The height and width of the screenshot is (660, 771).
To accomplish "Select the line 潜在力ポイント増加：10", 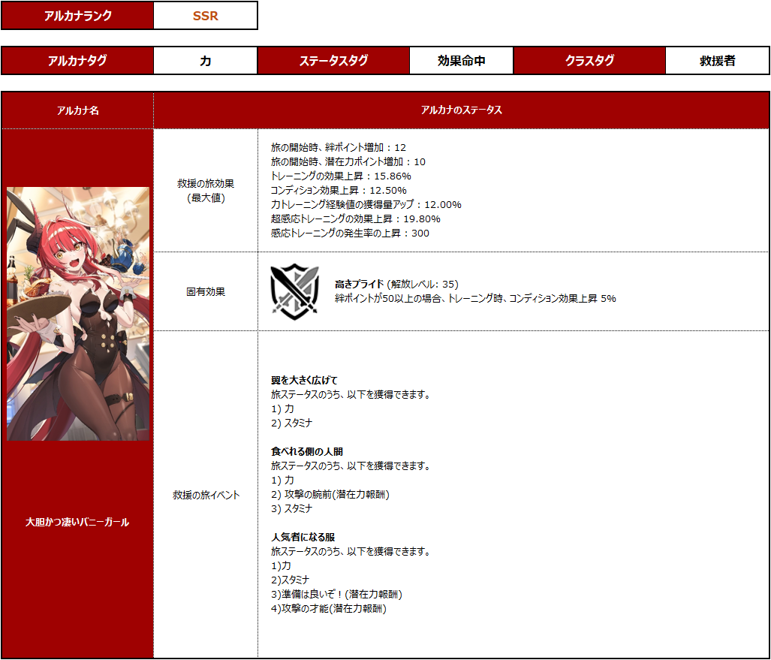I will tap(348, 161).
